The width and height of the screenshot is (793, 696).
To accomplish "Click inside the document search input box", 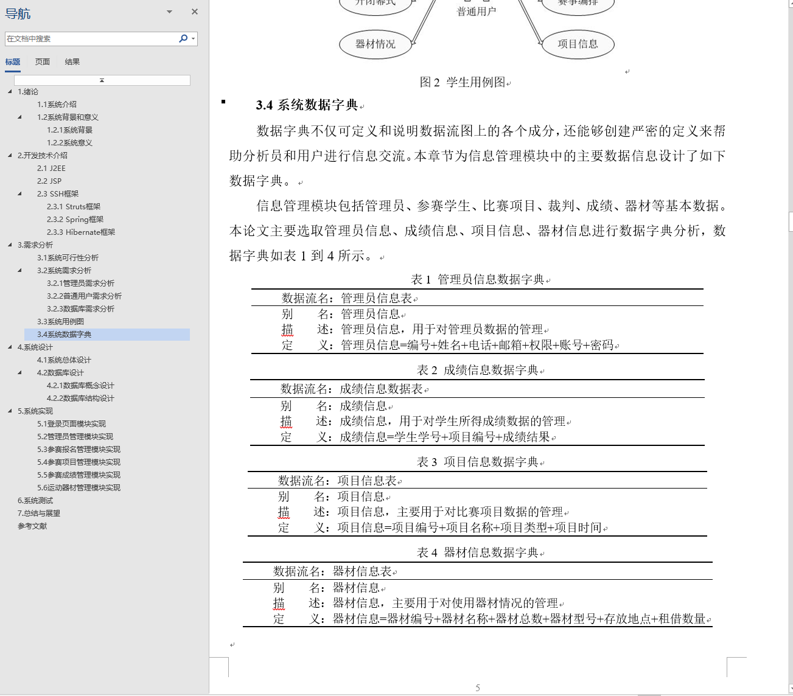I will pyautogui.click(x=91, y=38).
